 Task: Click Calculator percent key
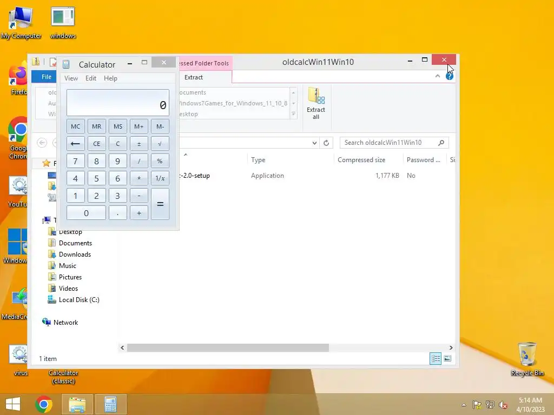160,161
